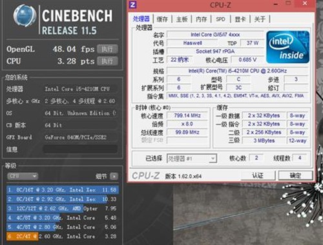Click the 总线速度 value 99.89 MHz
The height and width of the screenshot is (245, 323).
pos(187,132)
